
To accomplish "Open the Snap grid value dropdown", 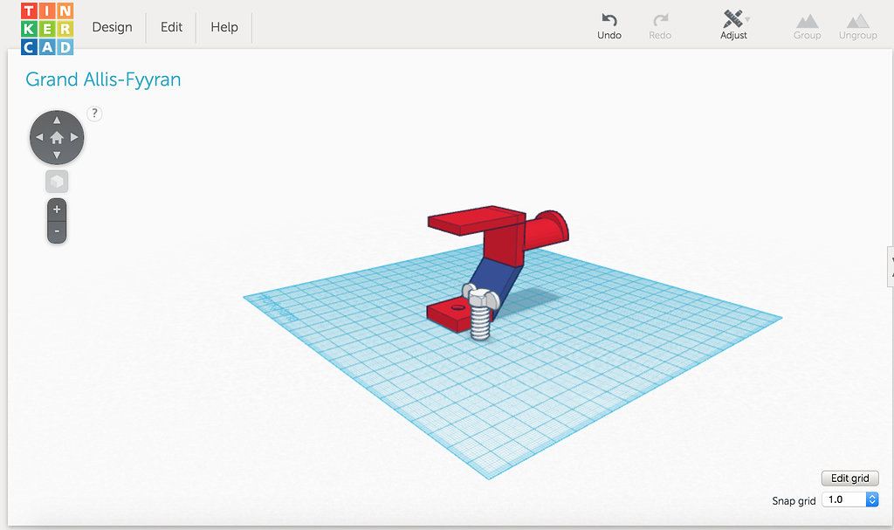I will (871, 499).
